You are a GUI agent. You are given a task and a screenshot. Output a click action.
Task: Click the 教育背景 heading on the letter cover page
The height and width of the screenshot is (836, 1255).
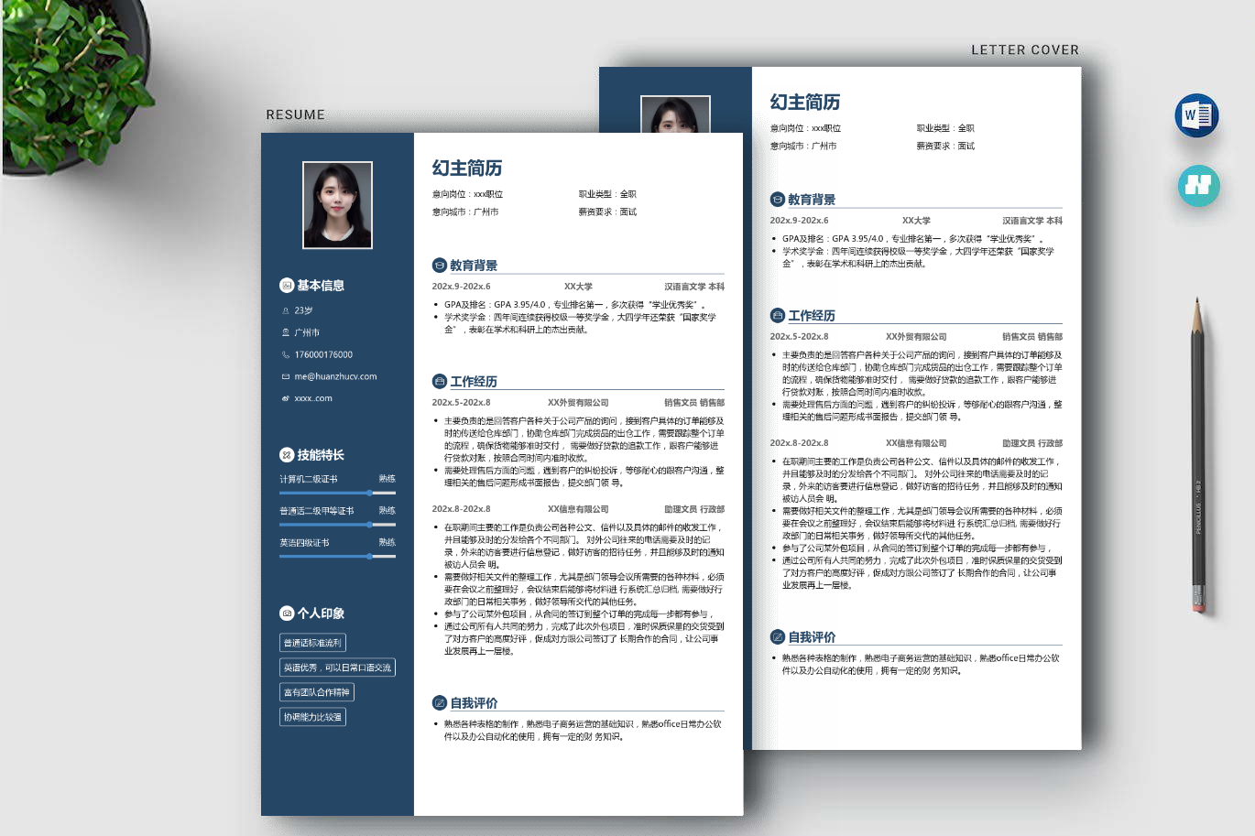pos(812,200)
